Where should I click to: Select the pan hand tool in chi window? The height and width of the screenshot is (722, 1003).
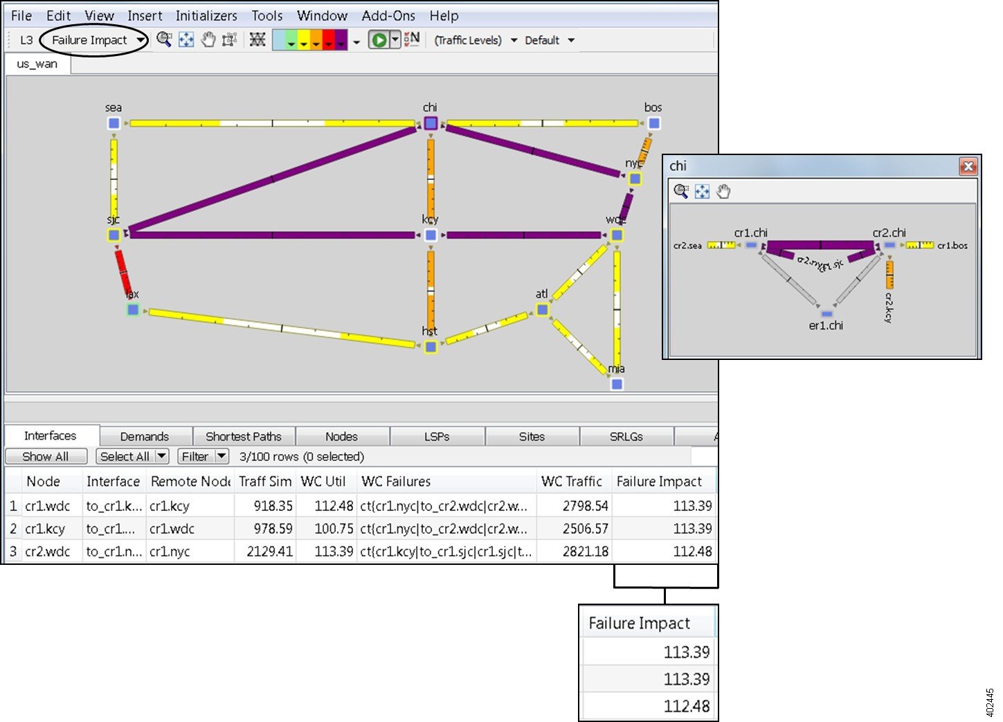723,191
